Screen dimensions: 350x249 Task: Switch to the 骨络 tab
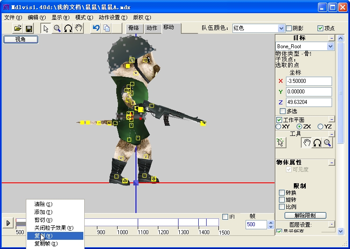click(x=133, y=28)
